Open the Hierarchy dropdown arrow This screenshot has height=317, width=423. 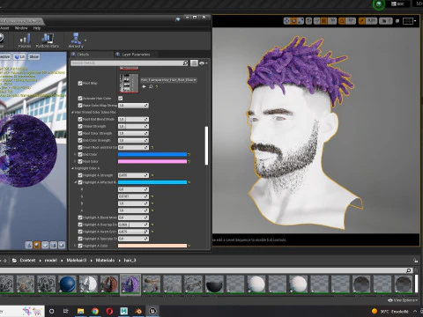[85, 41]
